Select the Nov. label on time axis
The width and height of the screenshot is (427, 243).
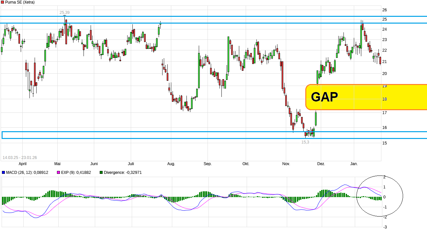tap(286, 164)
